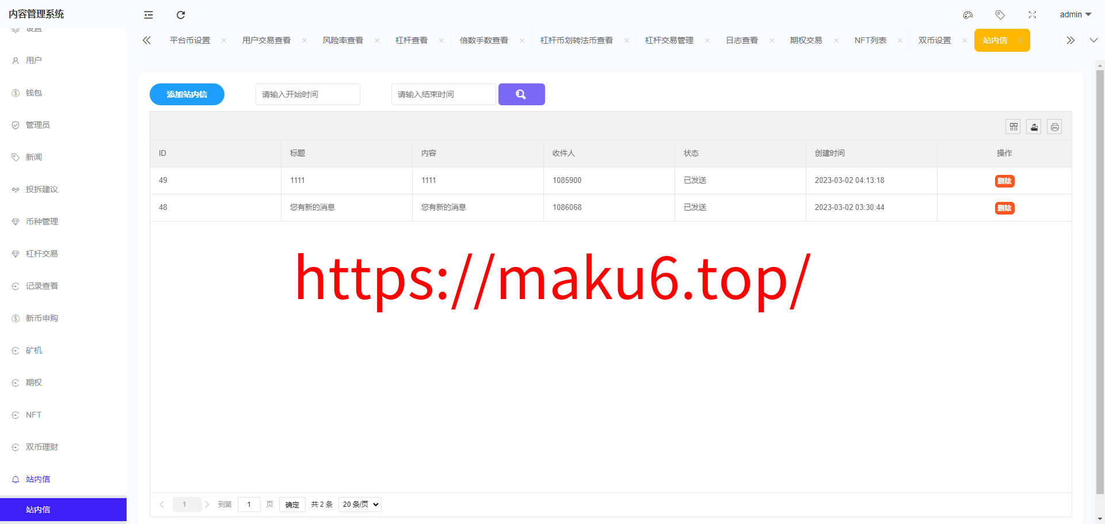Close the 平台币设置 tab
The height and width of the screenshot is (524, 1105).
[224, 40]
